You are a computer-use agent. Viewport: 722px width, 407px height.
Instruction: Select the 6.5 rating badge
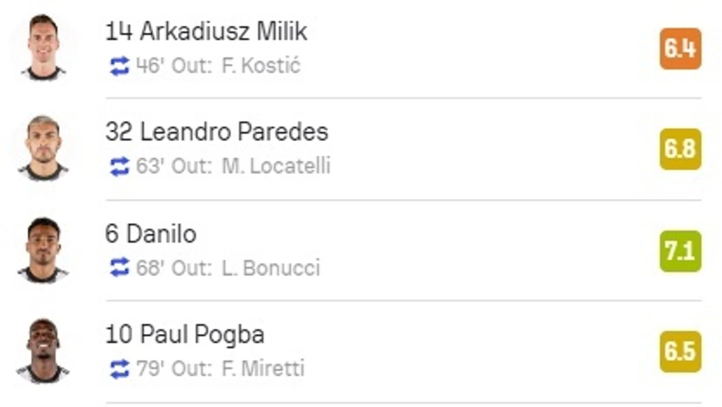[680, 352]
